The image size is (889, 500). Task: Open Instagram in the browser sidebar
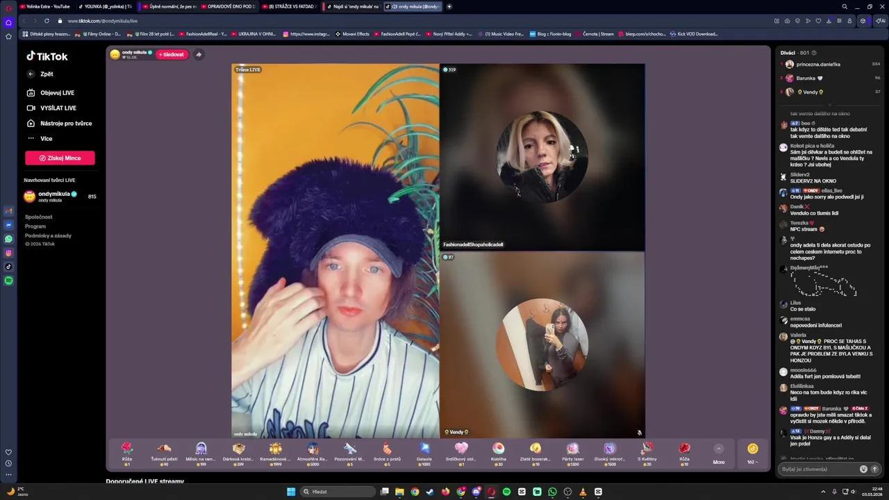(8, 253)
